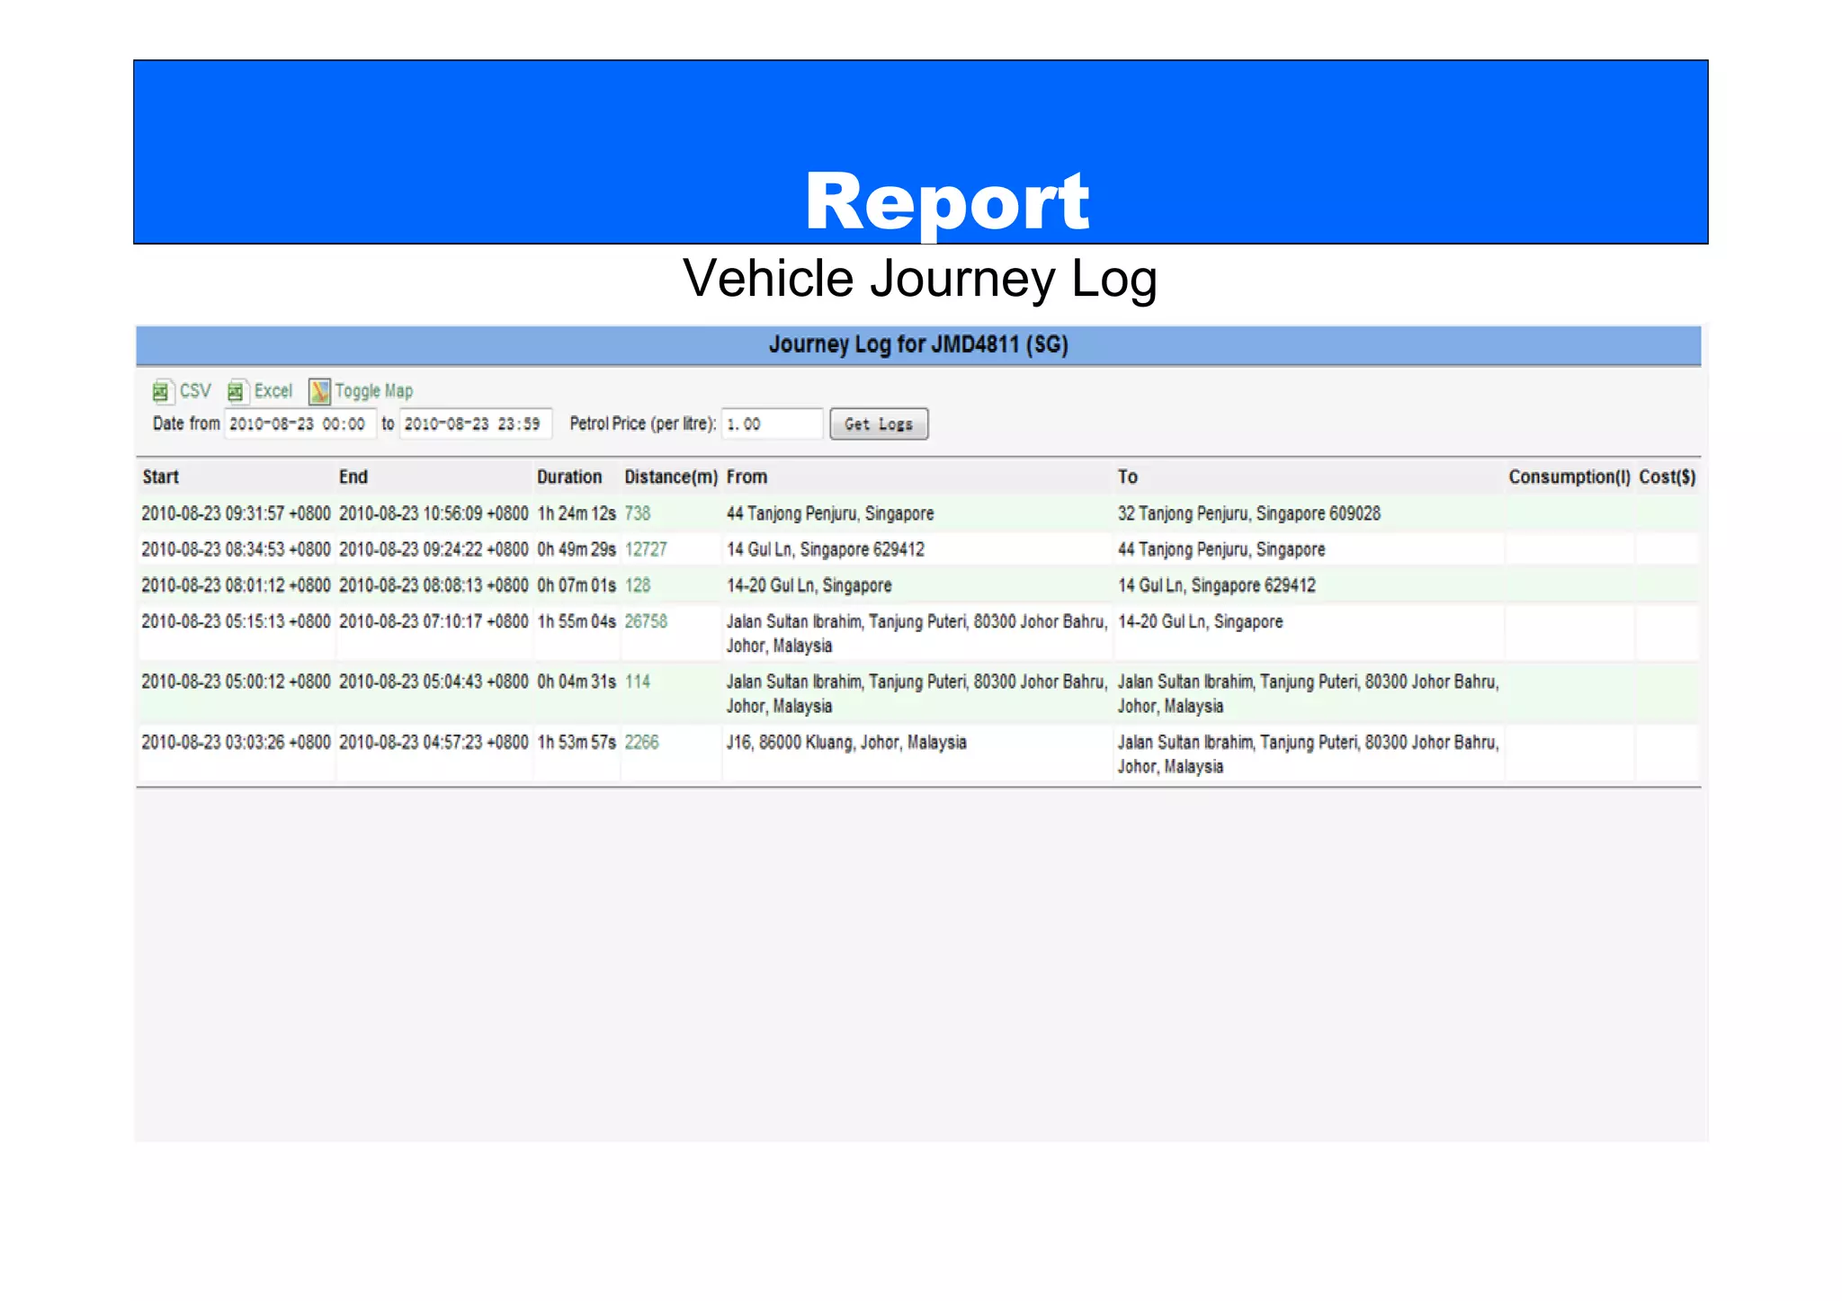Image resolution: width=1842 pixels, height=1301 pixels.
Task: Click duration 1h 55m 04s
Action: (x=577, y=621)
